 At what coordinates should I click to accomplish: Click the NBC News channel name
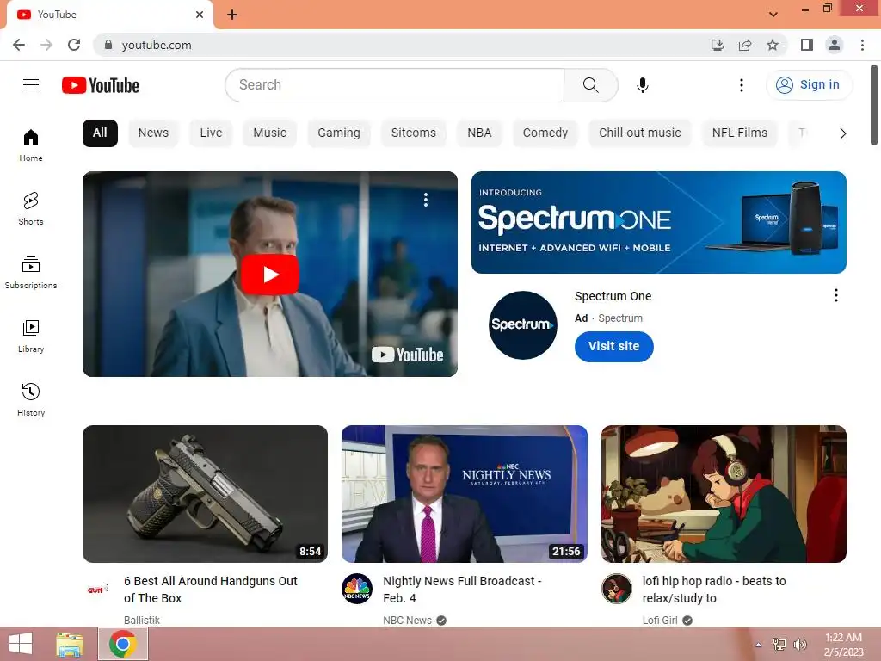coord(407,620)
